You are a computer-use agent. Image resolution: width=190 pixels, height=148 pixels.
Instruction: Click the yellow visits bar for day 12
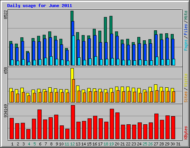point(72,74)
